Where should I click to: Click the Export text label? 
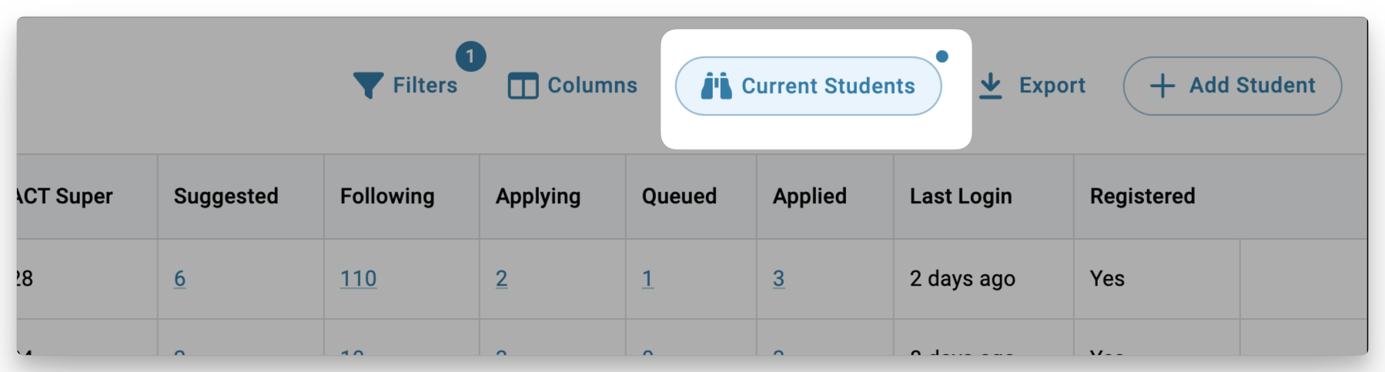[x=1052, y=85]
